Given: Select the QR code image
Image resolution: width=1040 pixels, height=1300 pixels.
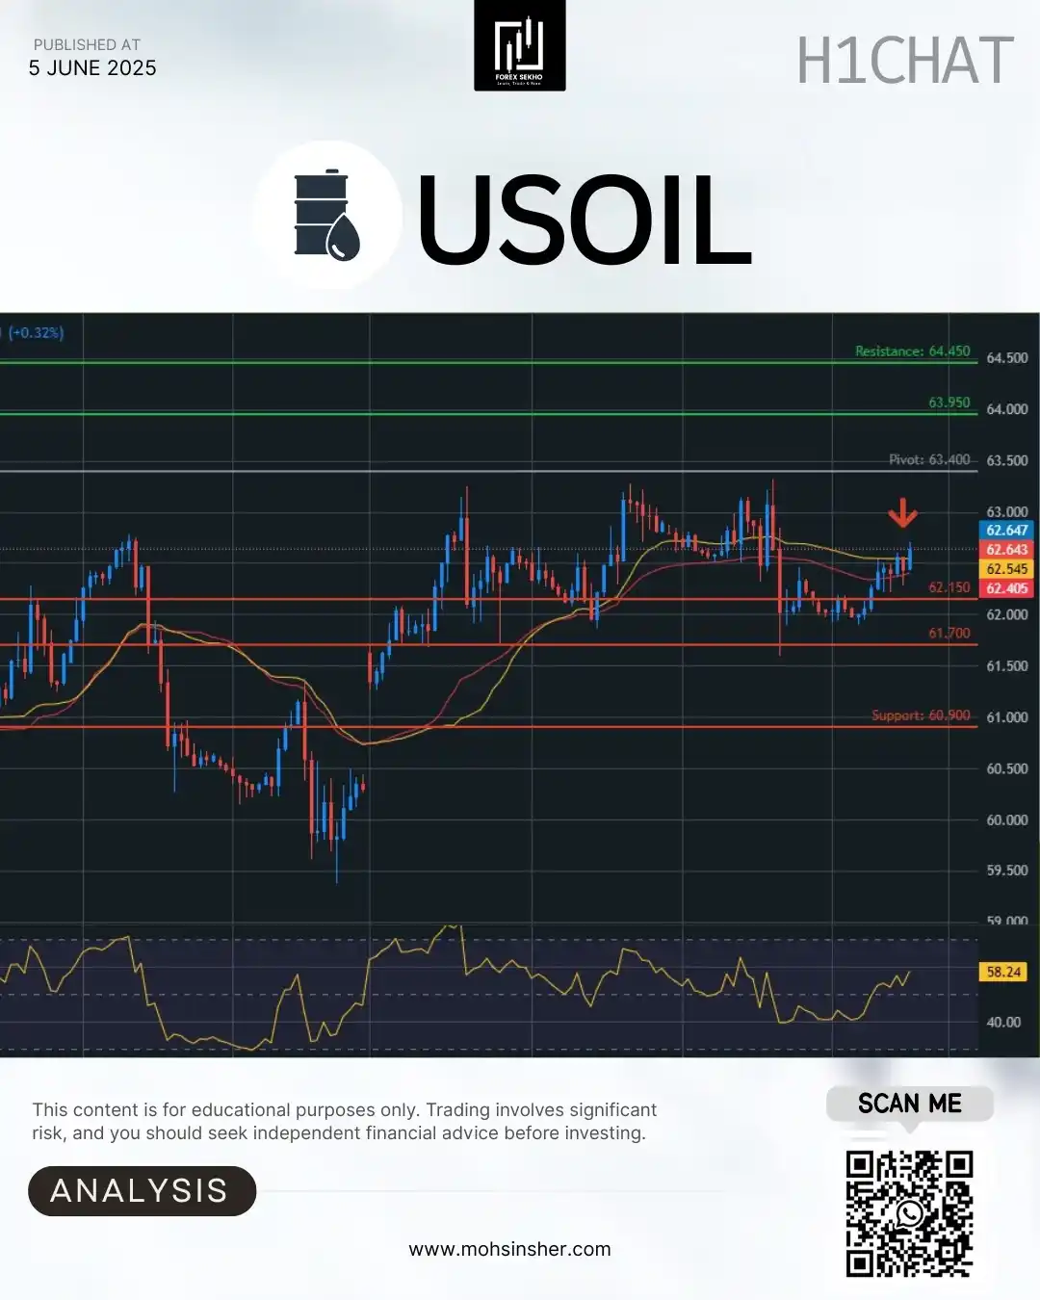Looking at the screenshot, I should pos(909,1213).
